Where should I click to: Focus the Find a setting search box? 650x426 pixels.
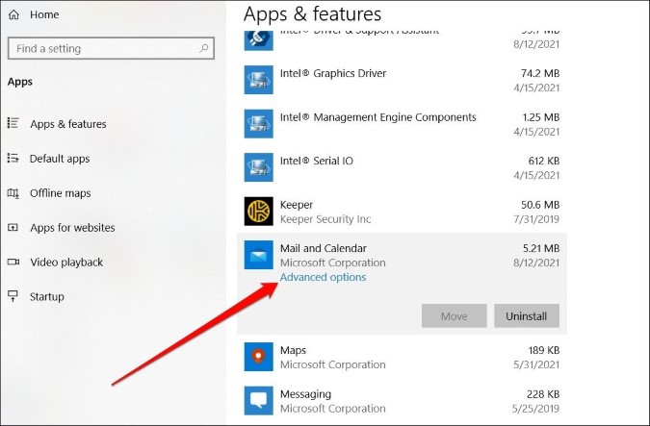[x=111, y=48]
